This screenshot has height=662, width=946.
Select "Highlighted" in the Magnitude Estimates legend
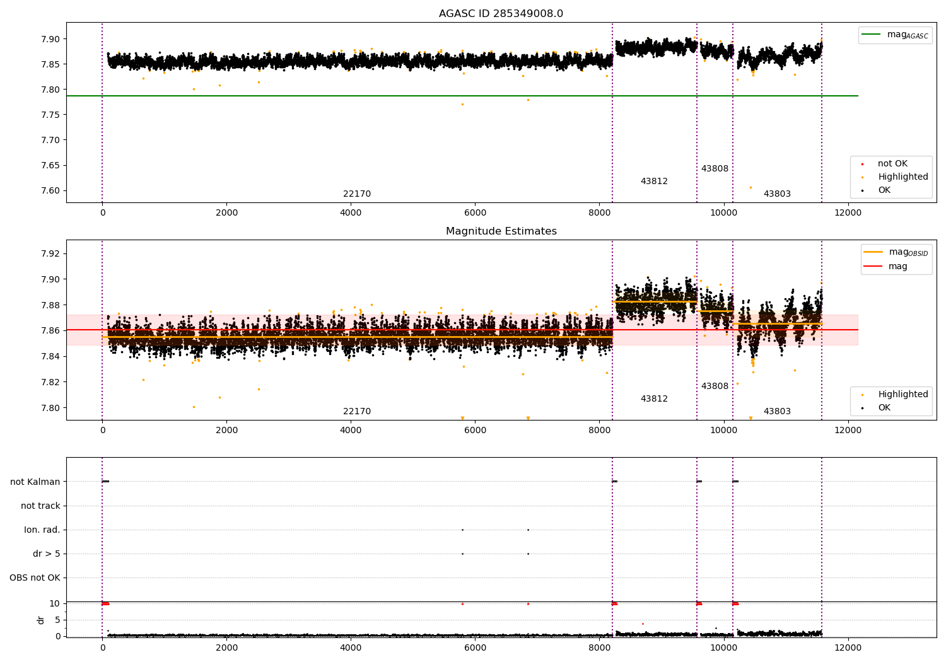[x=903, y=395]
